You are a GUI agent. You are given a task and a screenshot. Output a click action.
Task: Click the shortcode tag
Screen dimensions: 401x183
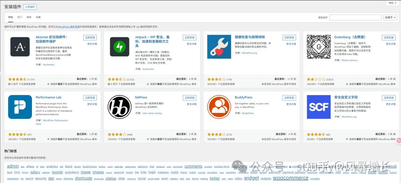(84, 178)
